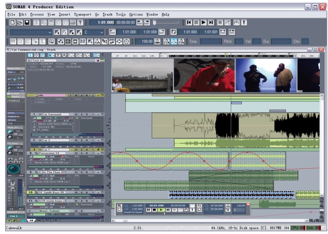Open the File menu
The height and width of the screenshot is (234, 328).
11,14
